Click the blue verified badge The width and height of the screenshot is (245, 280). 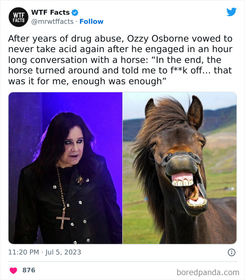75,13
